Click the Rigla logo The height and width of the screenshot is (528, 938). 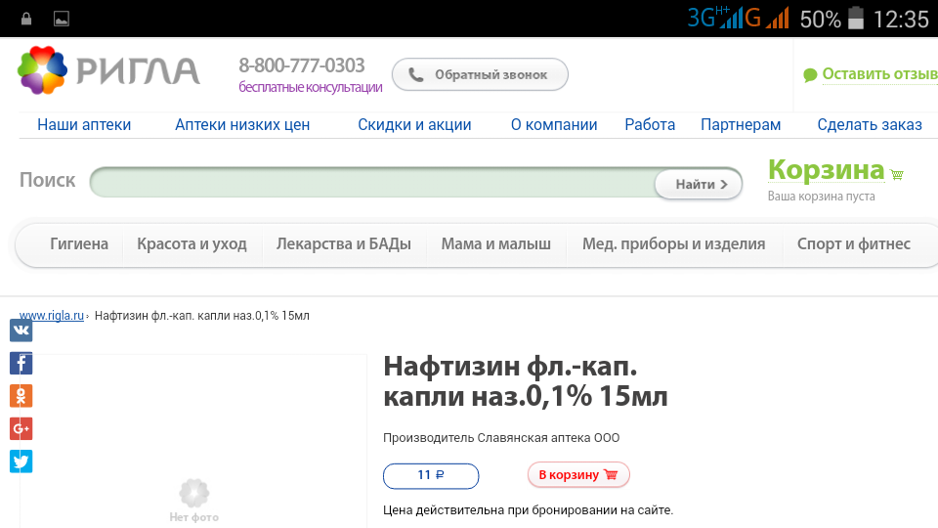tap(108, 70)
